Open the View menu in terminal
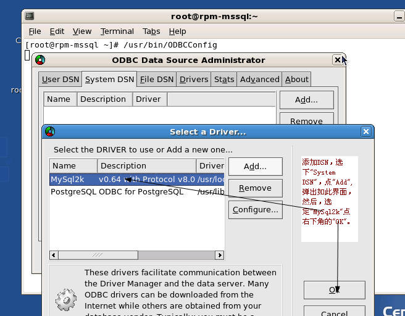The height and width of the screenshot is (316, 405). 82,31
